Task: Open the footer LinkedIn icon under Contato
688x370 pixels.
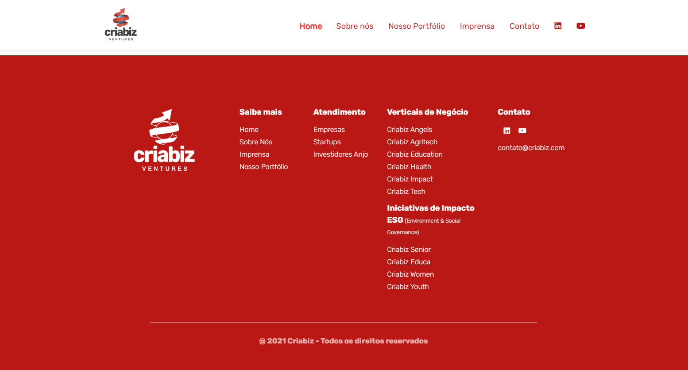Action: point(507,131)
